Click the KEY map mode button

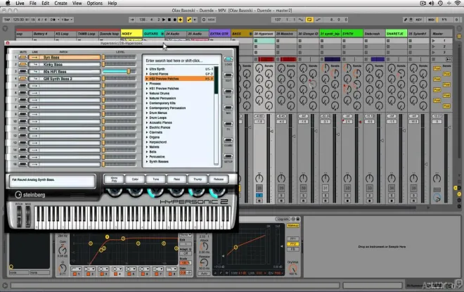[x=419, y=20]
